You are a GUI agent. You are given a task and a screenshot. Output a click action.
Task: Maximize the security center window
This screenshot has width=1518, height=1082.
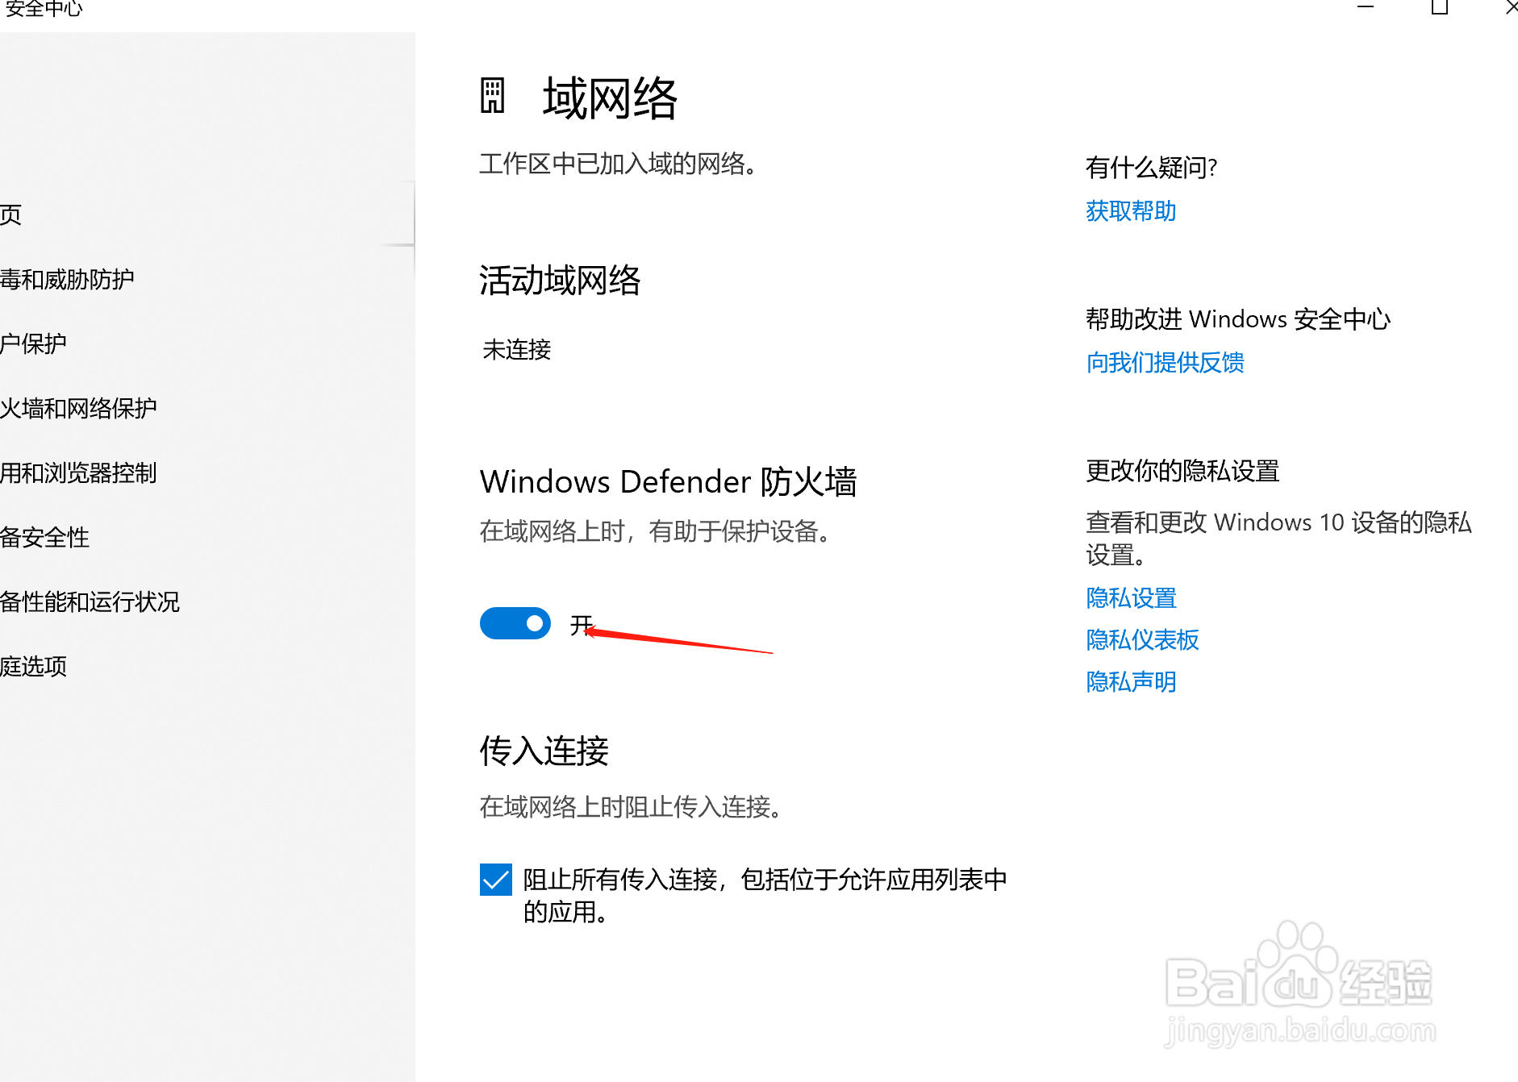[x=1440, y=7]
